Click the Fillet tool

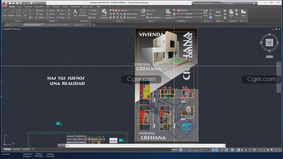(60, 14)
